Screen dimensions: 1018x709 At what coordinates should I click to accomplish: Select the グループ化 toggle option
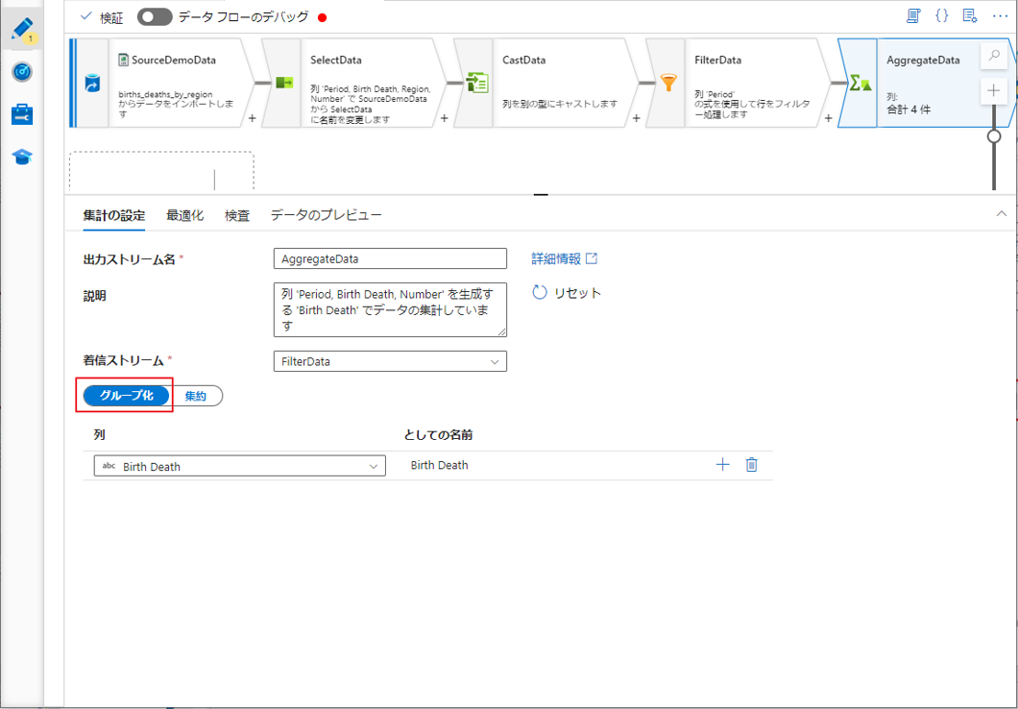click(127, 396)
